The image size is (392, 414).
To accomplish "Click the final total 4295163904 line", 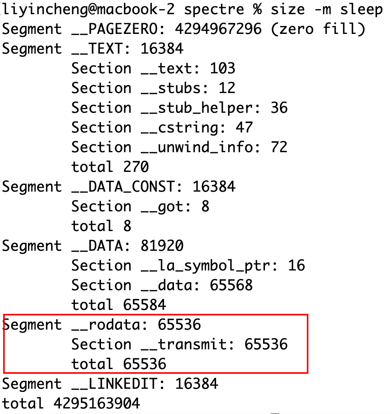I will pos(71,404).
